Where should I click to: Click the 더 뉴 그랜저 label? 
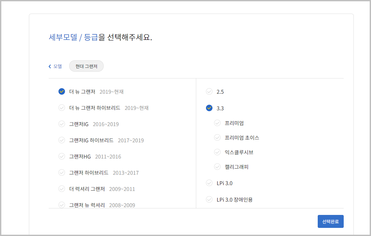pos(82,91)
